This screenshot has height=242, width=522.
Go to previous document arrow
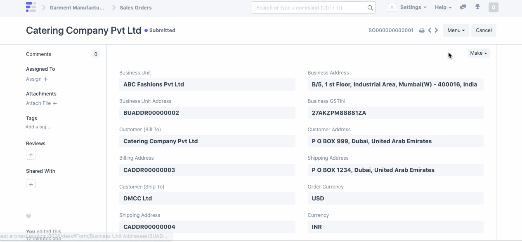click(x=430, y=30)
